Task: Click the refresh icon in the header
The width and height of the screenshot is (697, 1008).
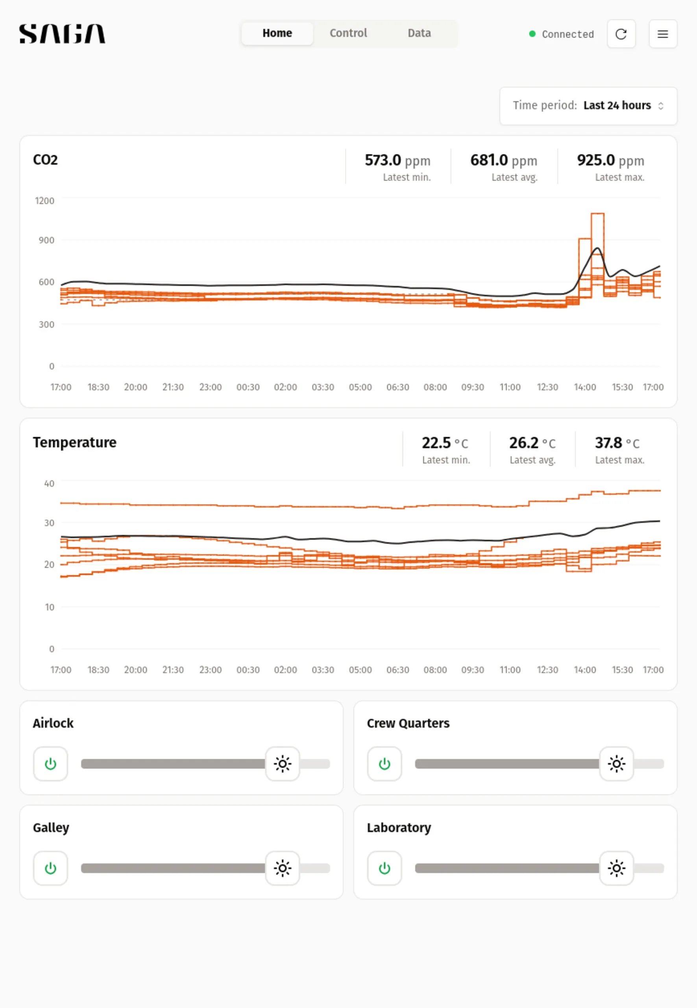Action: pos(621,34)
